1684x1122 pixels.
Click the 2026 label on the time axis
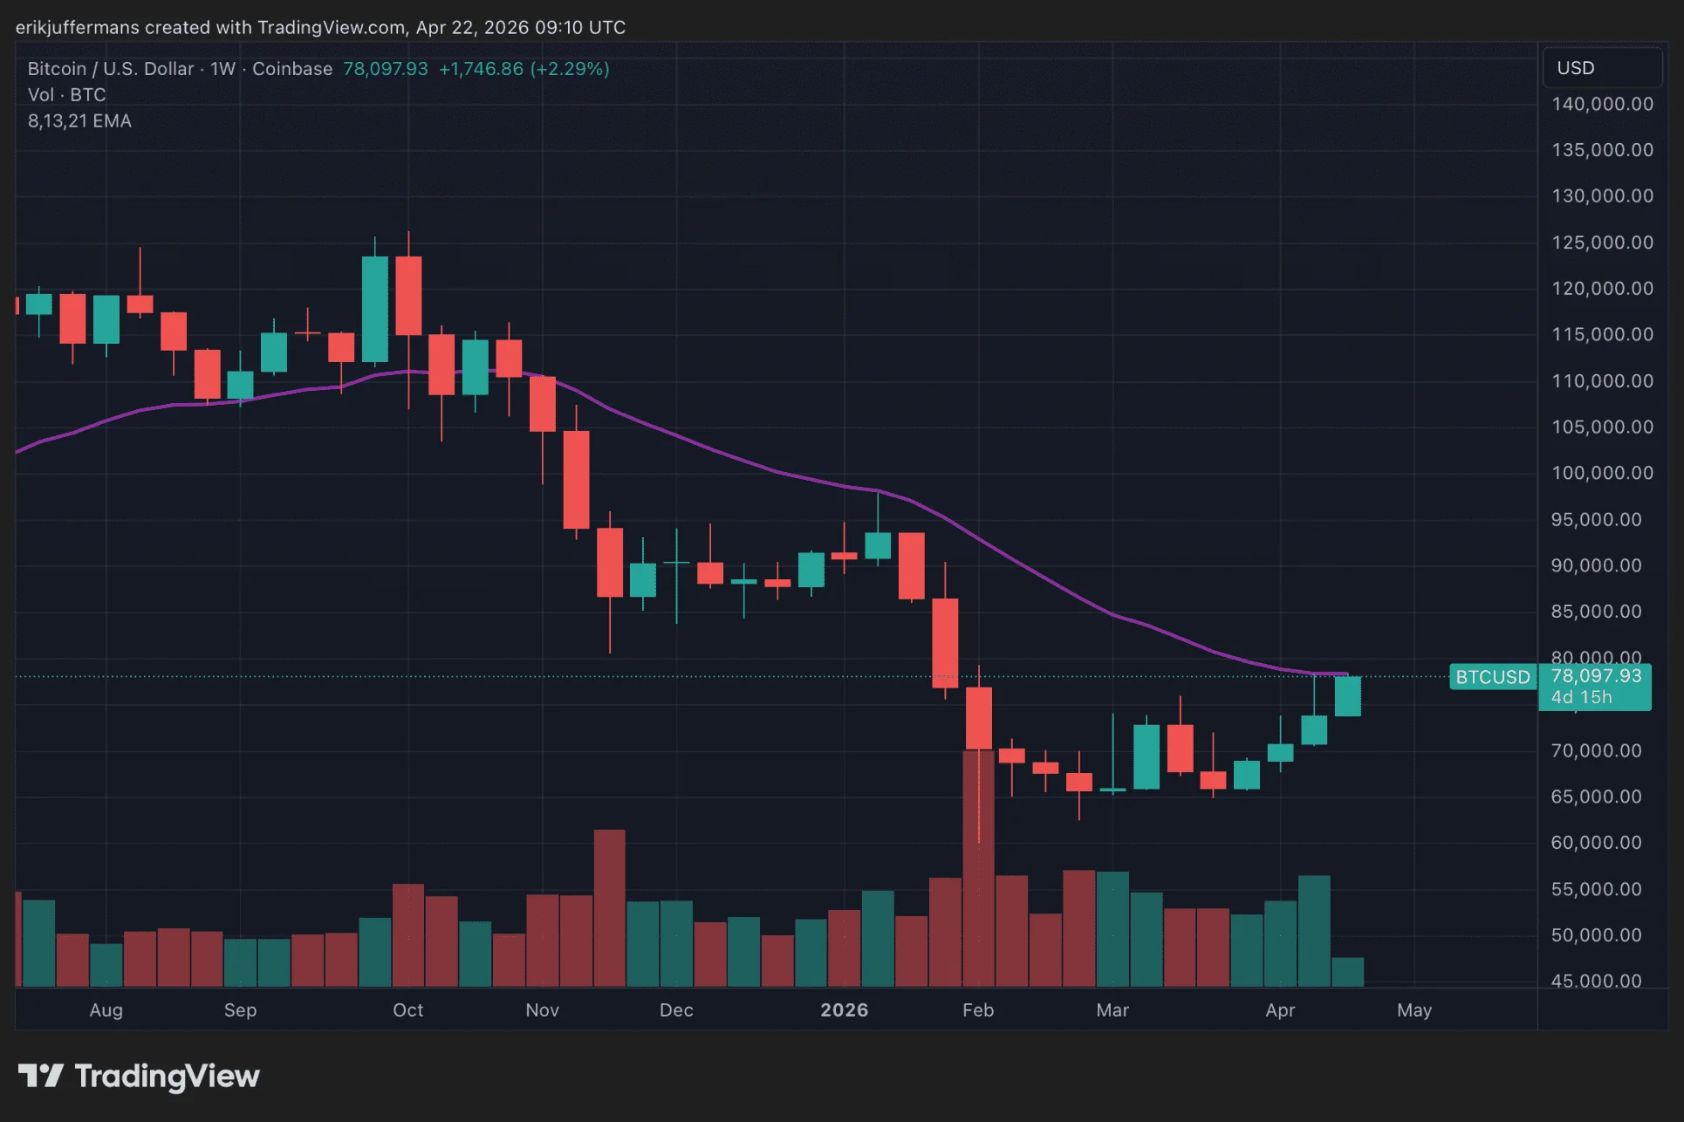click(843, 1009)
